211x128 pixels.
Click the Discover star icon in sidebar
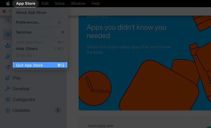point(8,34)
